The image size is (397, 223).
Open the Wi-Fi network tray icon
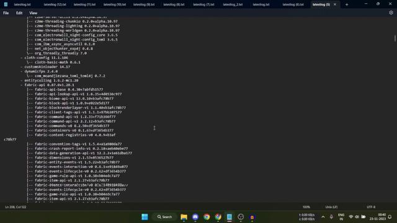coord(351,217)
